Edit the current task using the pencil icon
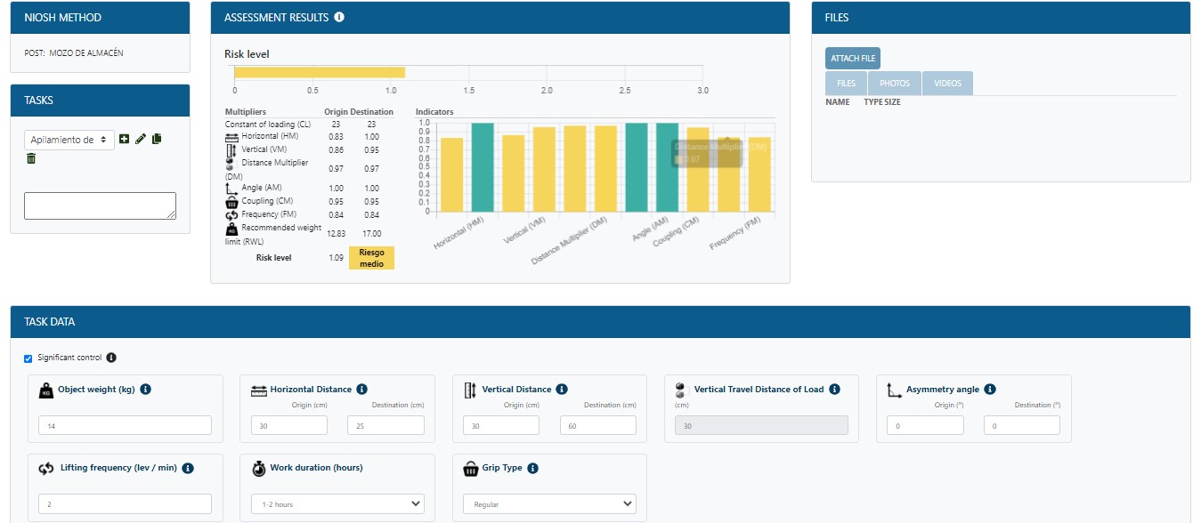The width and height of the screenshot is (1201, 523). (141, 139)
